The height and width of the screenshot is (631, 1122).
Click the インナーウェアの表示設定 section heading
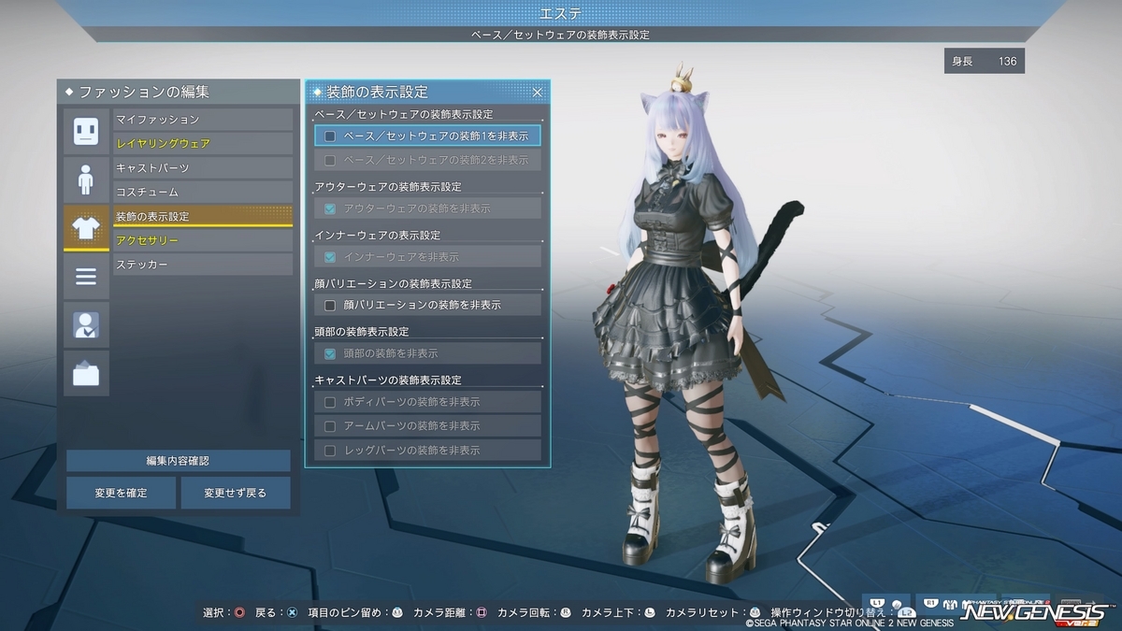[x=378, y=235]
